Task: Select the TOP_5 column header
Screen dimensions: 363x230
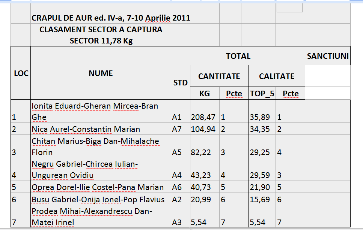Action: coord(262,94)
